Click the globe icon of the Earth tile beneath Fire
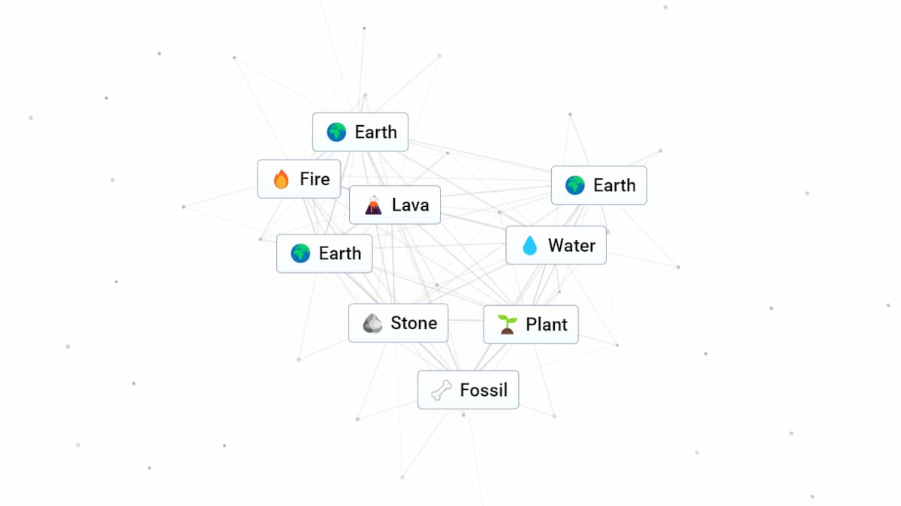 [300, 253]
